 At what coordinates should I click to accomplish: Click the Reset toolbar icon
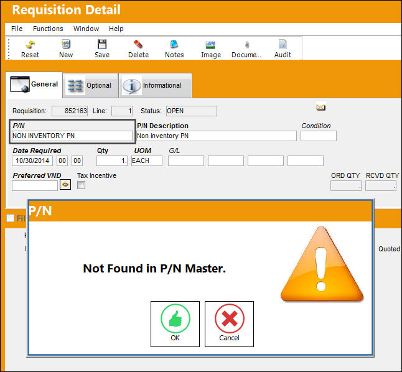point(30,45)
